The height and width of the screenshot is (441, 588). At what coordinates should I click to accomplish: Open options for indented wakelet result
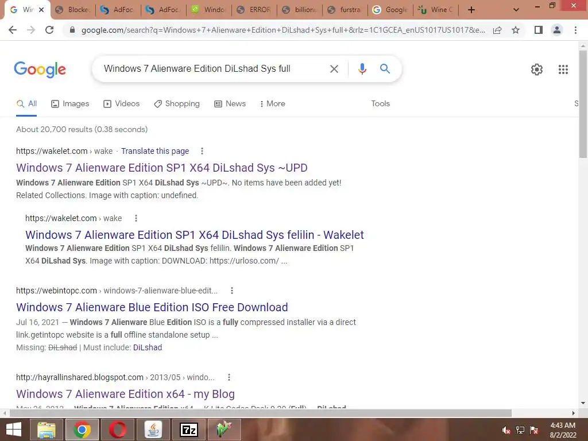click(x=136, y=218)
